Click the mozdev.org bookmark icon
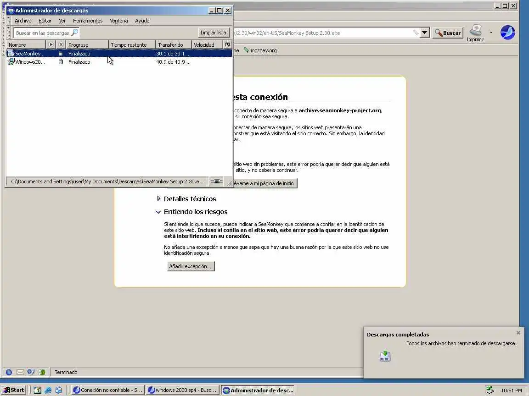The height and width of the screenshot is (396, 529). (247, 50)
